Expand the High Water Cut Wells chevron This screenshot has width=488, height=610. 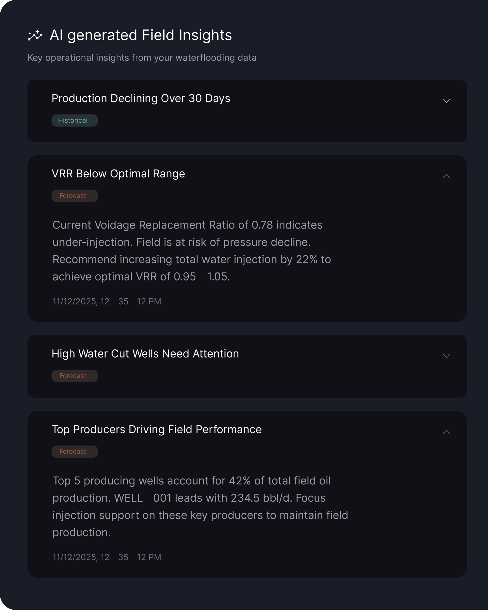click(446, 356)
